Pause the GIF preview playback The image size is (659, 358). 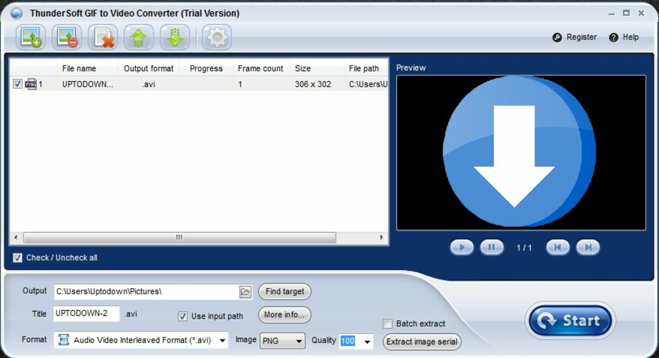coord(491,247)
